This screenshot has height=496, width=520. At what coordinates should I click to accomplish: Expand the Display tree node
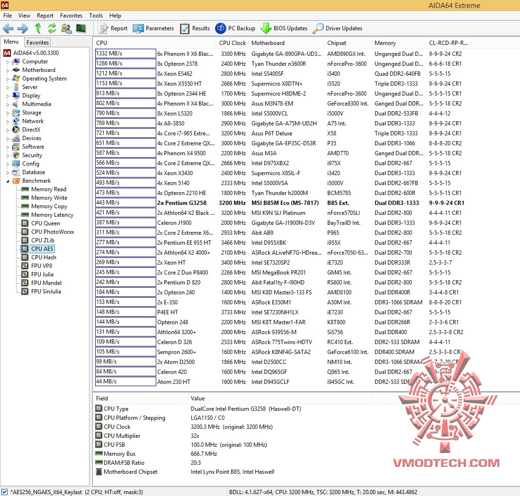point(8,96)
